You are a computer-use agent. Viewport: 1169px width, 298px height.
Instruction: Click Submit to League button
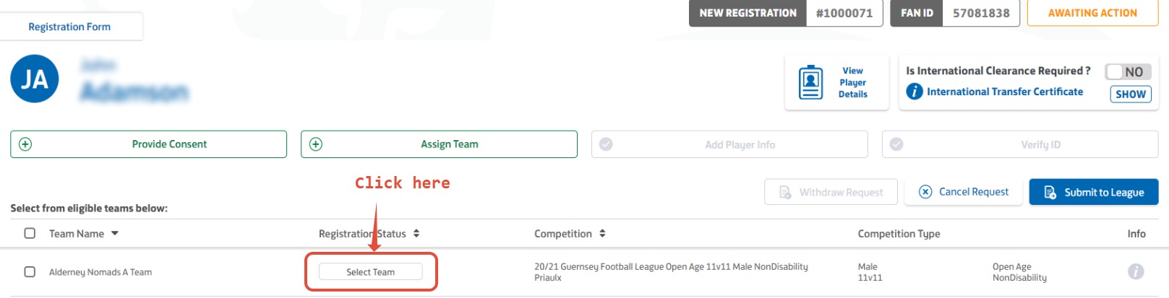coord(1094,192)
